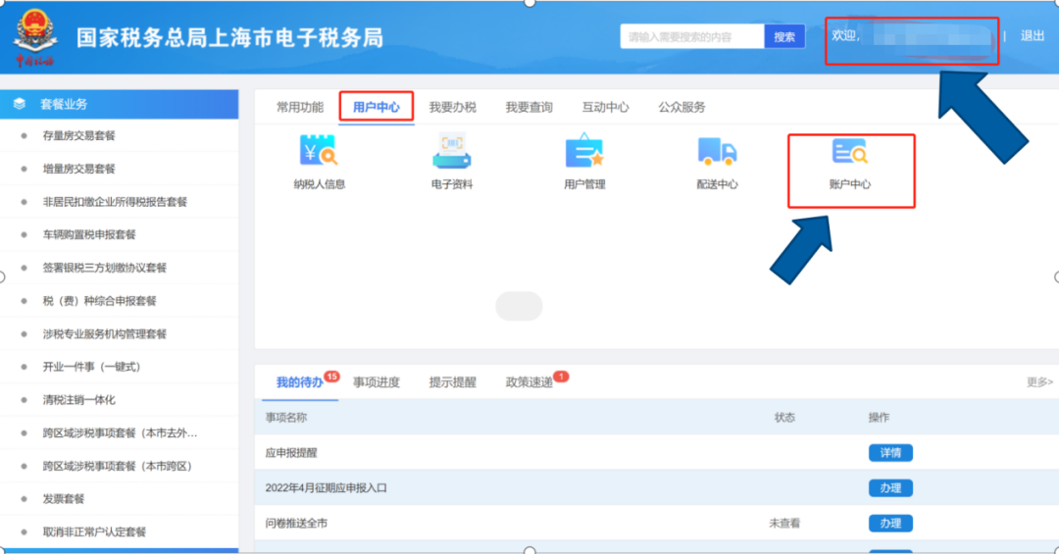Open 增量房交易套餐 in sidebar

pos(79,169)
